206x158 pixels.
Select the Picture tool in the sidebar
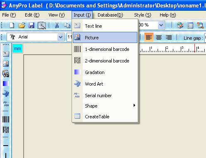pyautogui.click(x=6, y=64)
